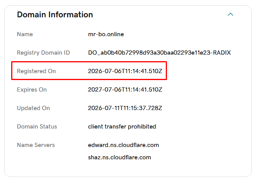Screen dimensions: 256x182
Task: Click the Domain Status label
Action: point(37,127)
